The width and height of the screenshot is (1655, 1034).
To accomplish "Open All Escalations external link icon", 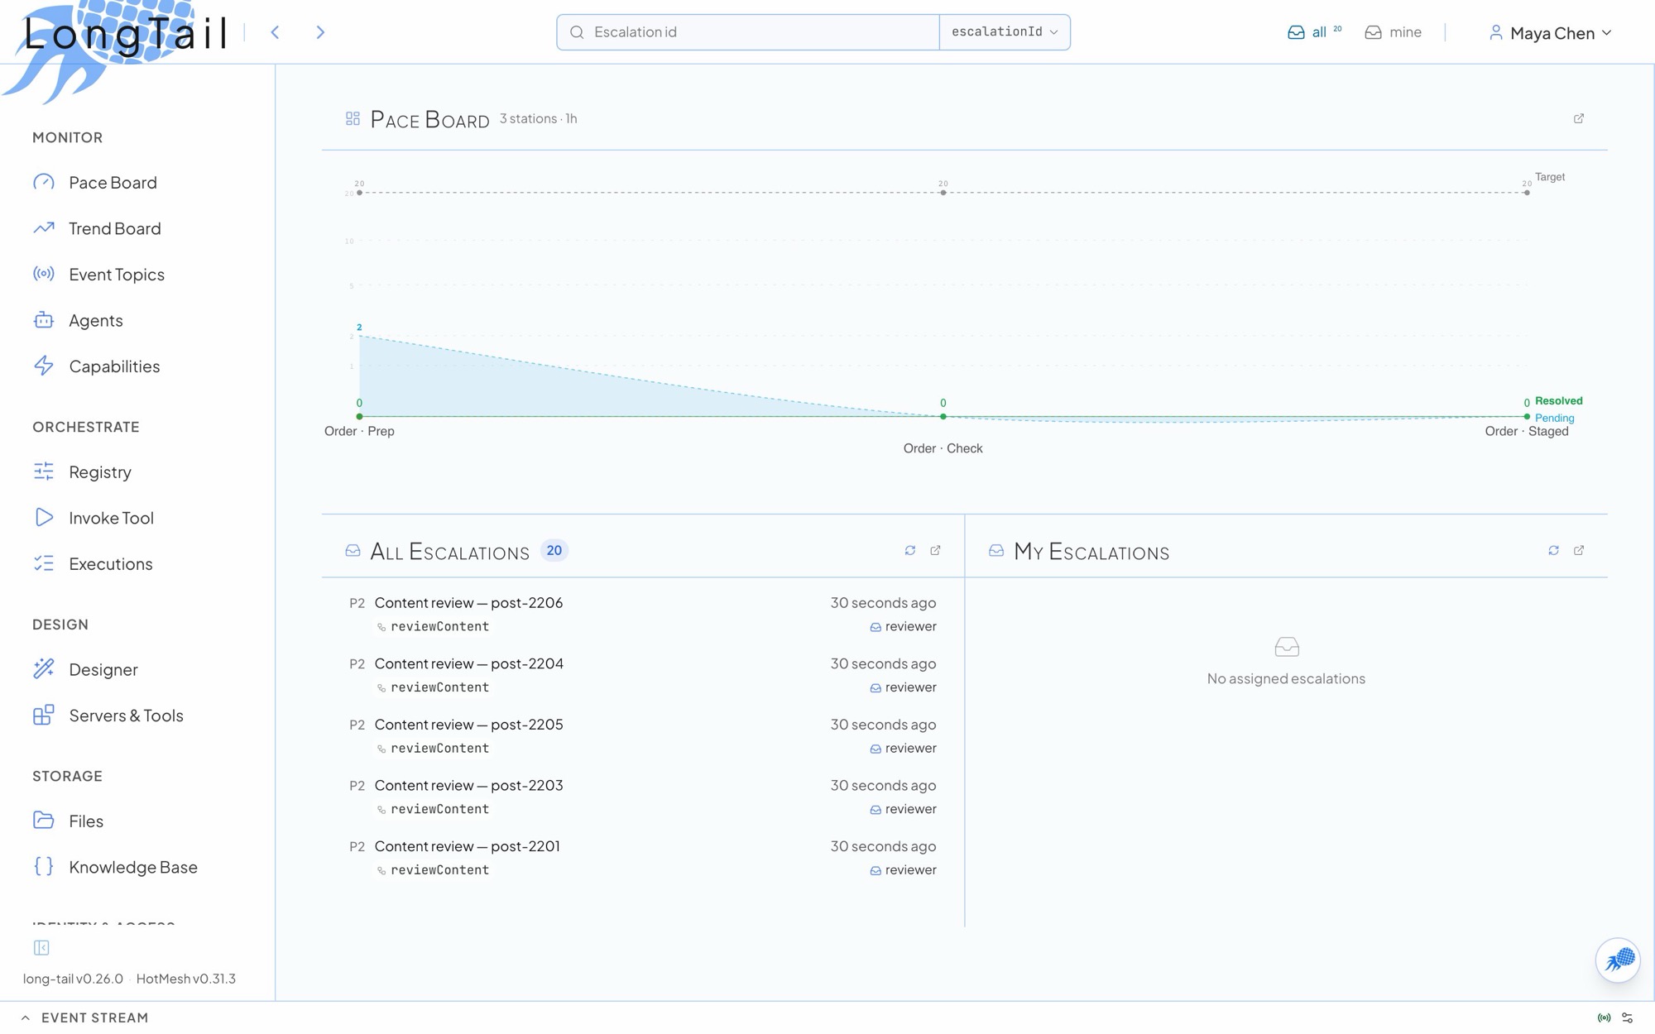I will 935,550.
